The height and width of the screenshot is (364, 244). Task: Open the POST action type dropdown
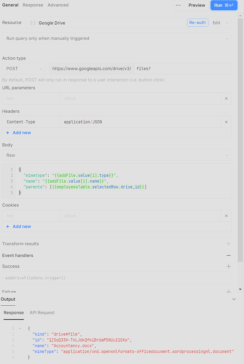(x=23, y=69)
